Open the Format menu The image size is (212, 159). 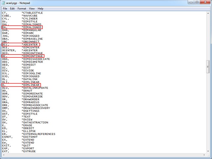(x=22, y=9)
